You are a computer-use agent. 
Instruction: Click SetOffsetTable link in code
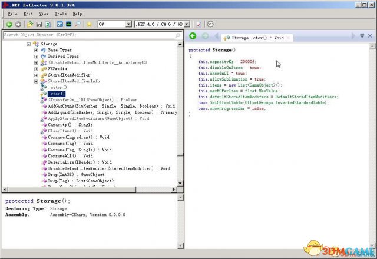tap(226, 102)
